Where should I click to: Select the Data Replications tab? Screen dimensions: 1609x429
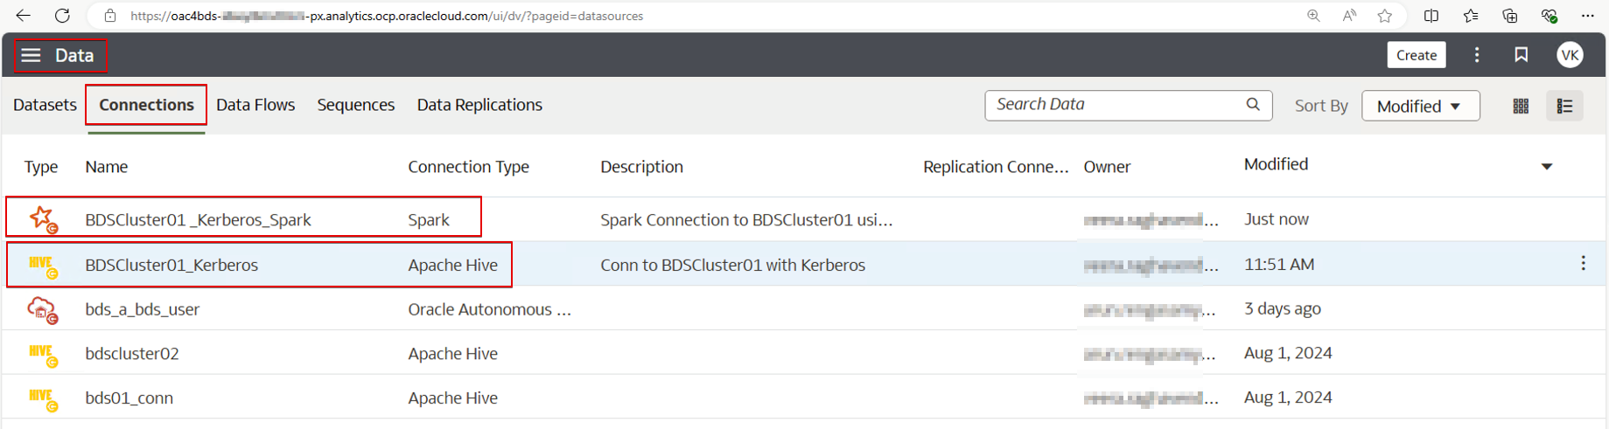tap(479, 105)
